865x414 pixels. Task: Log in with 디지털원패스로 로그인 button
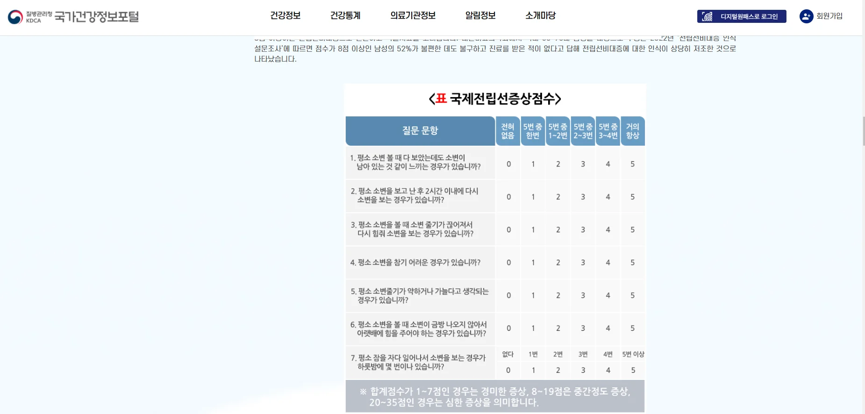[742, 16]
